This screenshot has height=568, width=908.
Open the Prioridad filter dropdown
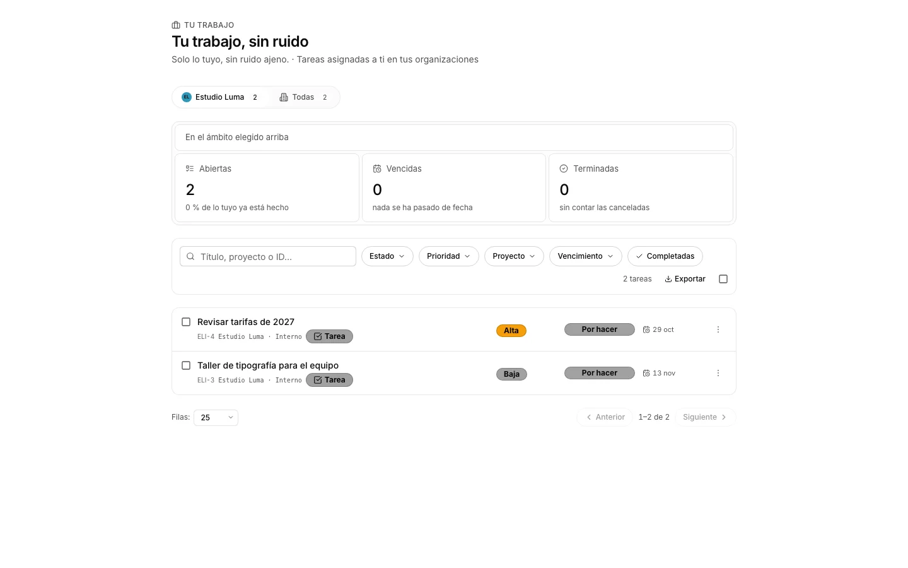point(449,256)
